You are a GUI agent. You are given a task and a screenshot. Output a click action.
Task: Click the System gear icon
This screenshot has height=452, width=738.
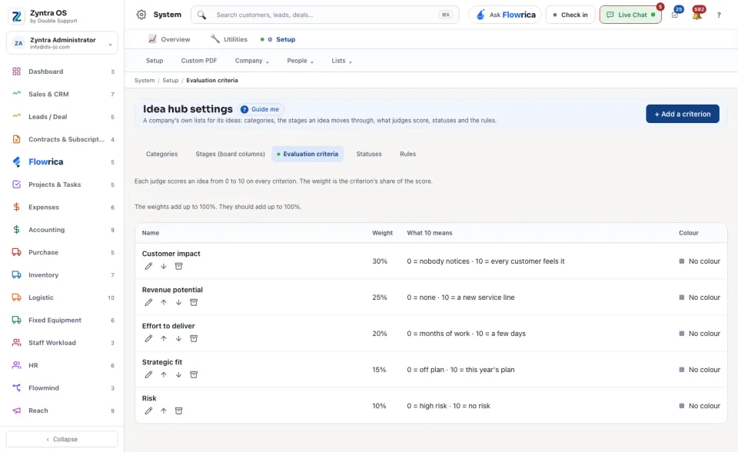click(141, 15)
